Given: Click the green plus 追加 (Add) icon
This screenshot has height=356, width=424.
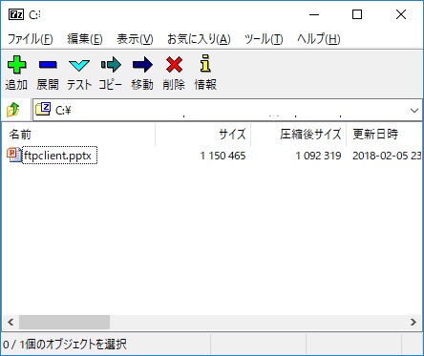Looking at the screenshot, I should click(x=16, y=65).
